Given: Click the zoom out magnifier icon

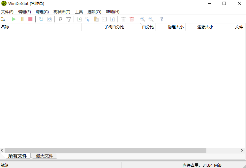Looking at the screenshot, I should pyautogui.click(x=151, y=19).
